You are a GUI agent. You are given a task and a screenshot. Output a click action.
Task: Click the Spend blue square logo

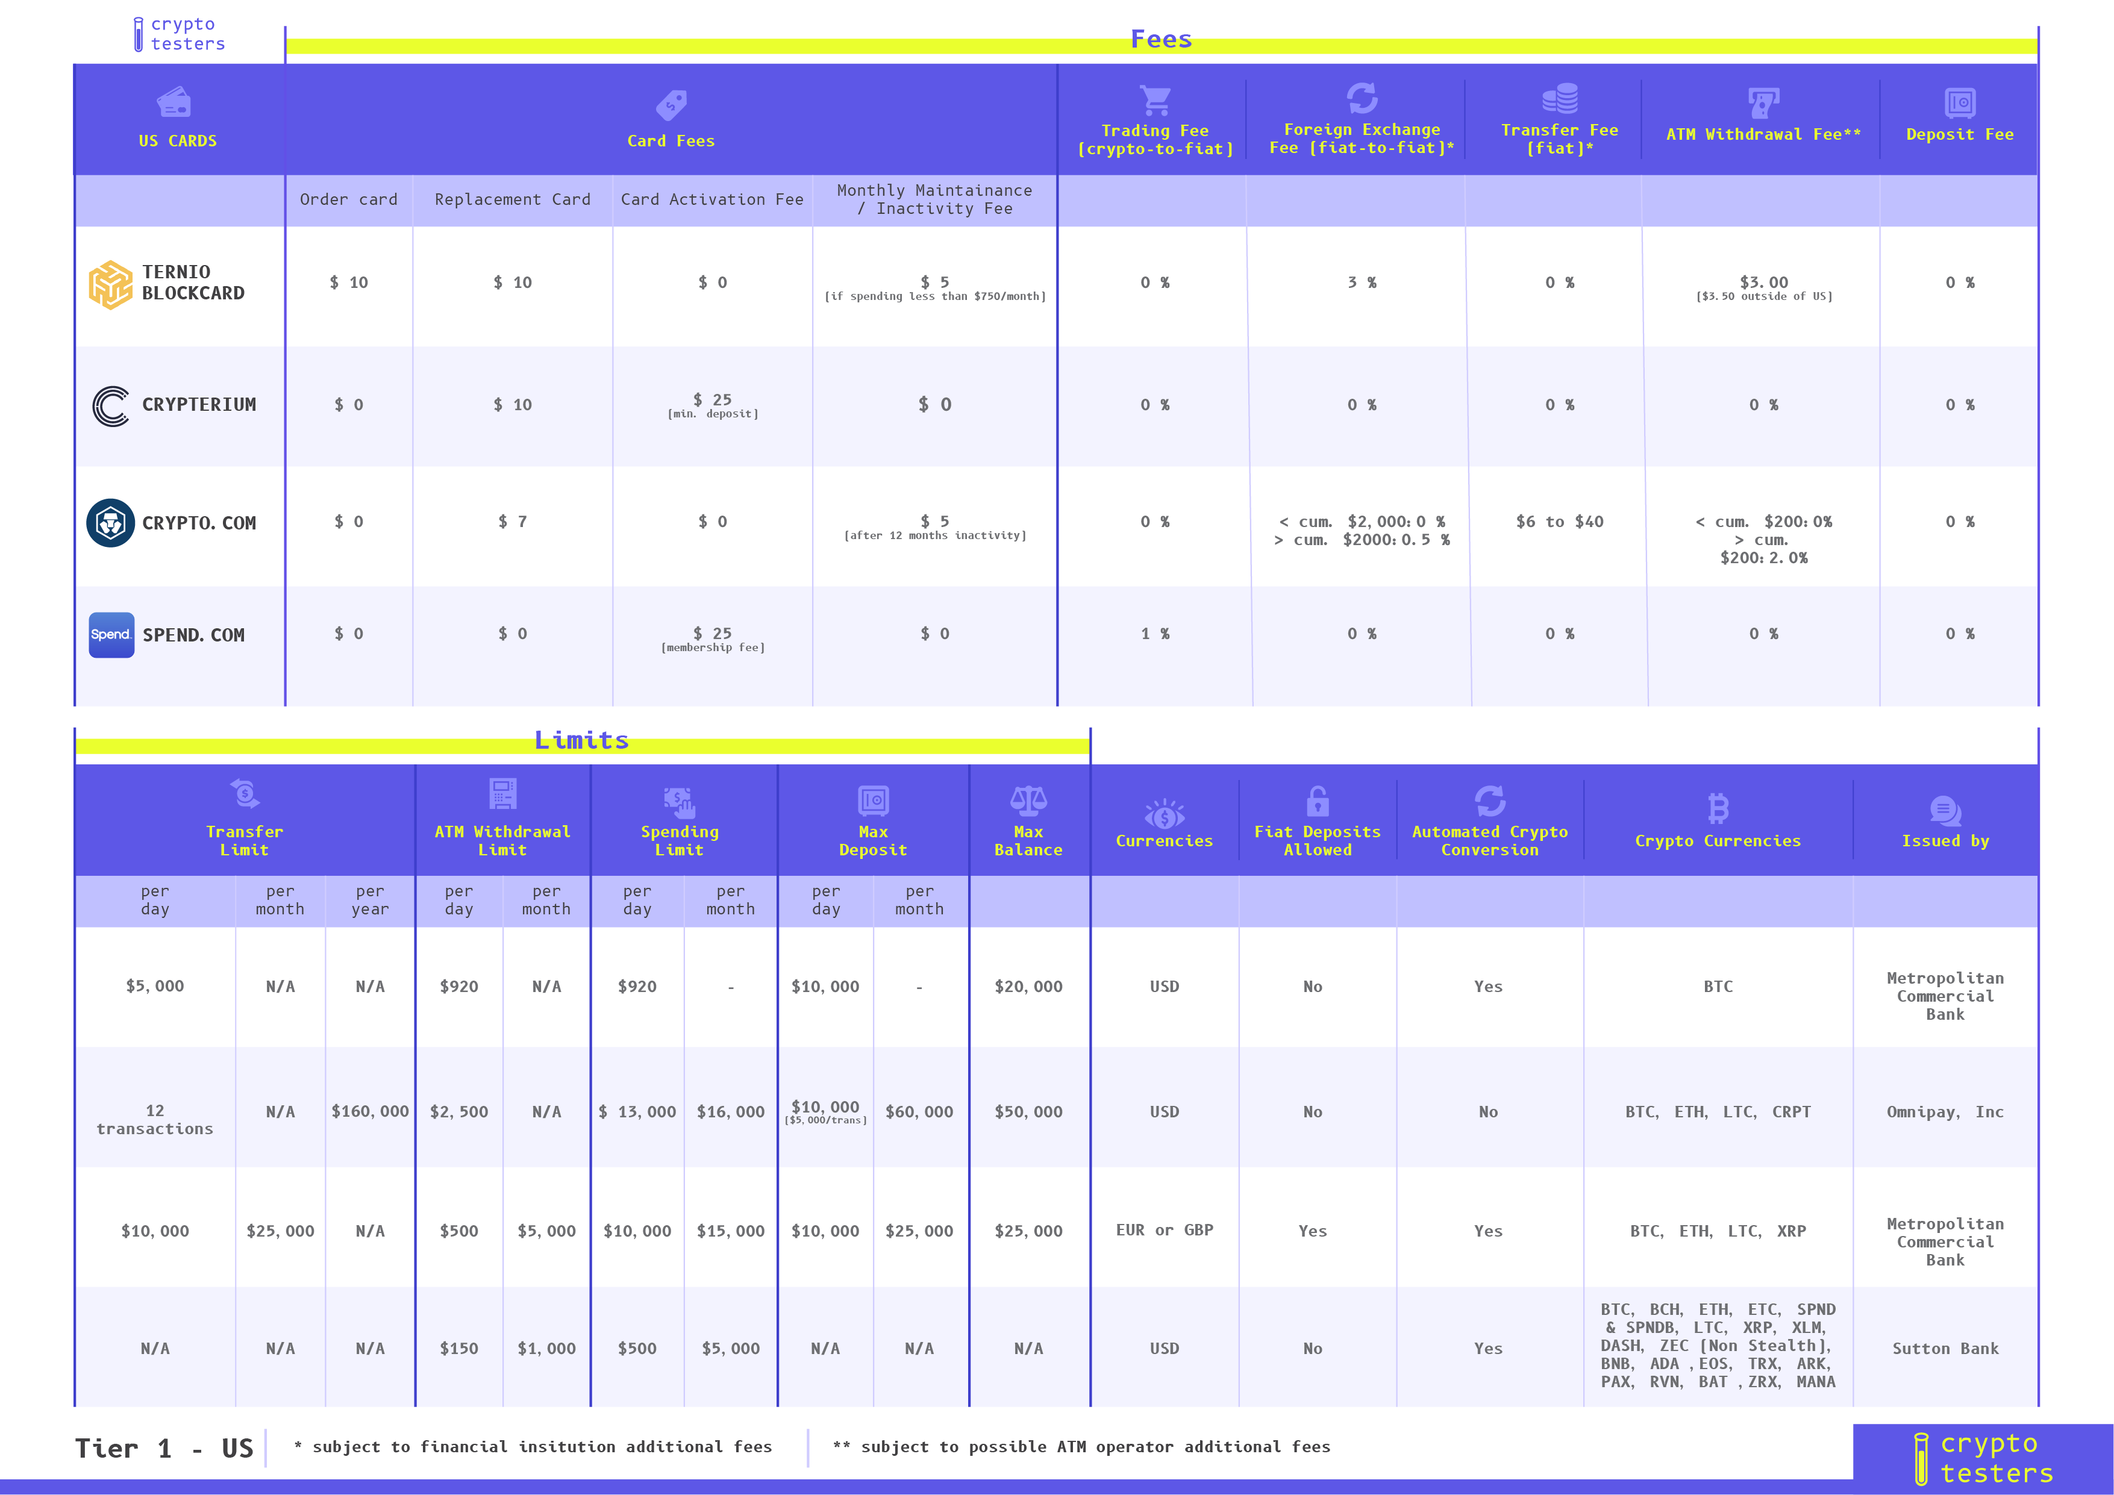[111, 635]
